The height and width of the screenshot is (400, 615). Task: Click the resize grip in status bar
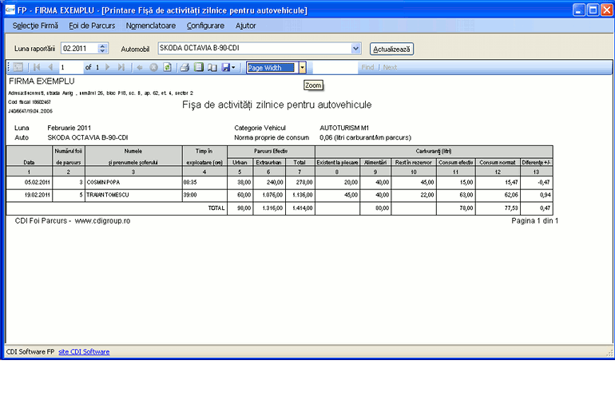click(609, 353)
